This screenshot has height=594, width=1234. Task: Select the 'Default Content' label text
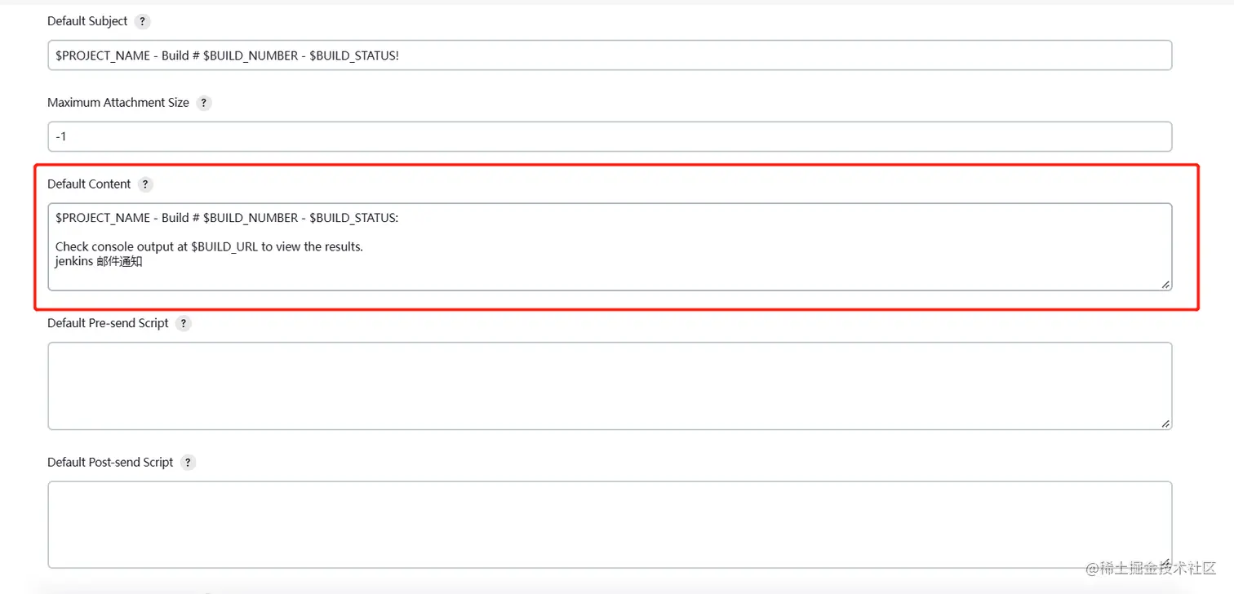[x=89, y=184]
